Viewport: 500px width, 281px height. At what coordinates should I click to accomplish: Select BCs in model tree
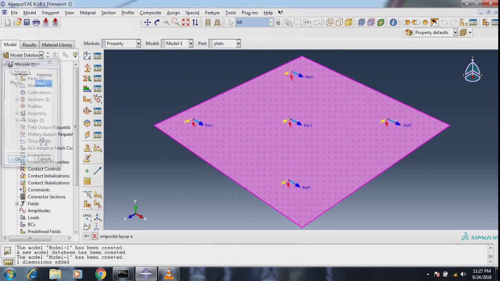pos(31,224)
